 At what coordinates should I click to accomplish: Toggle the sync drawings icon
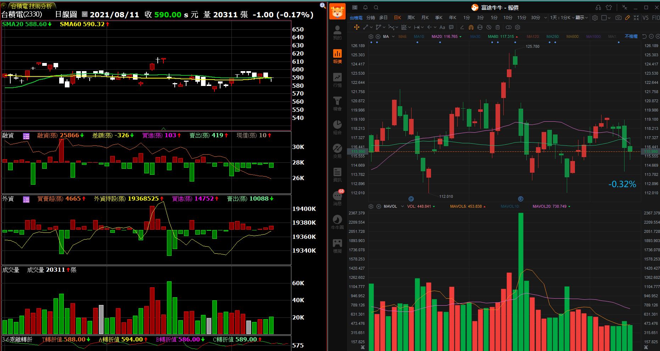pos(480,27)
